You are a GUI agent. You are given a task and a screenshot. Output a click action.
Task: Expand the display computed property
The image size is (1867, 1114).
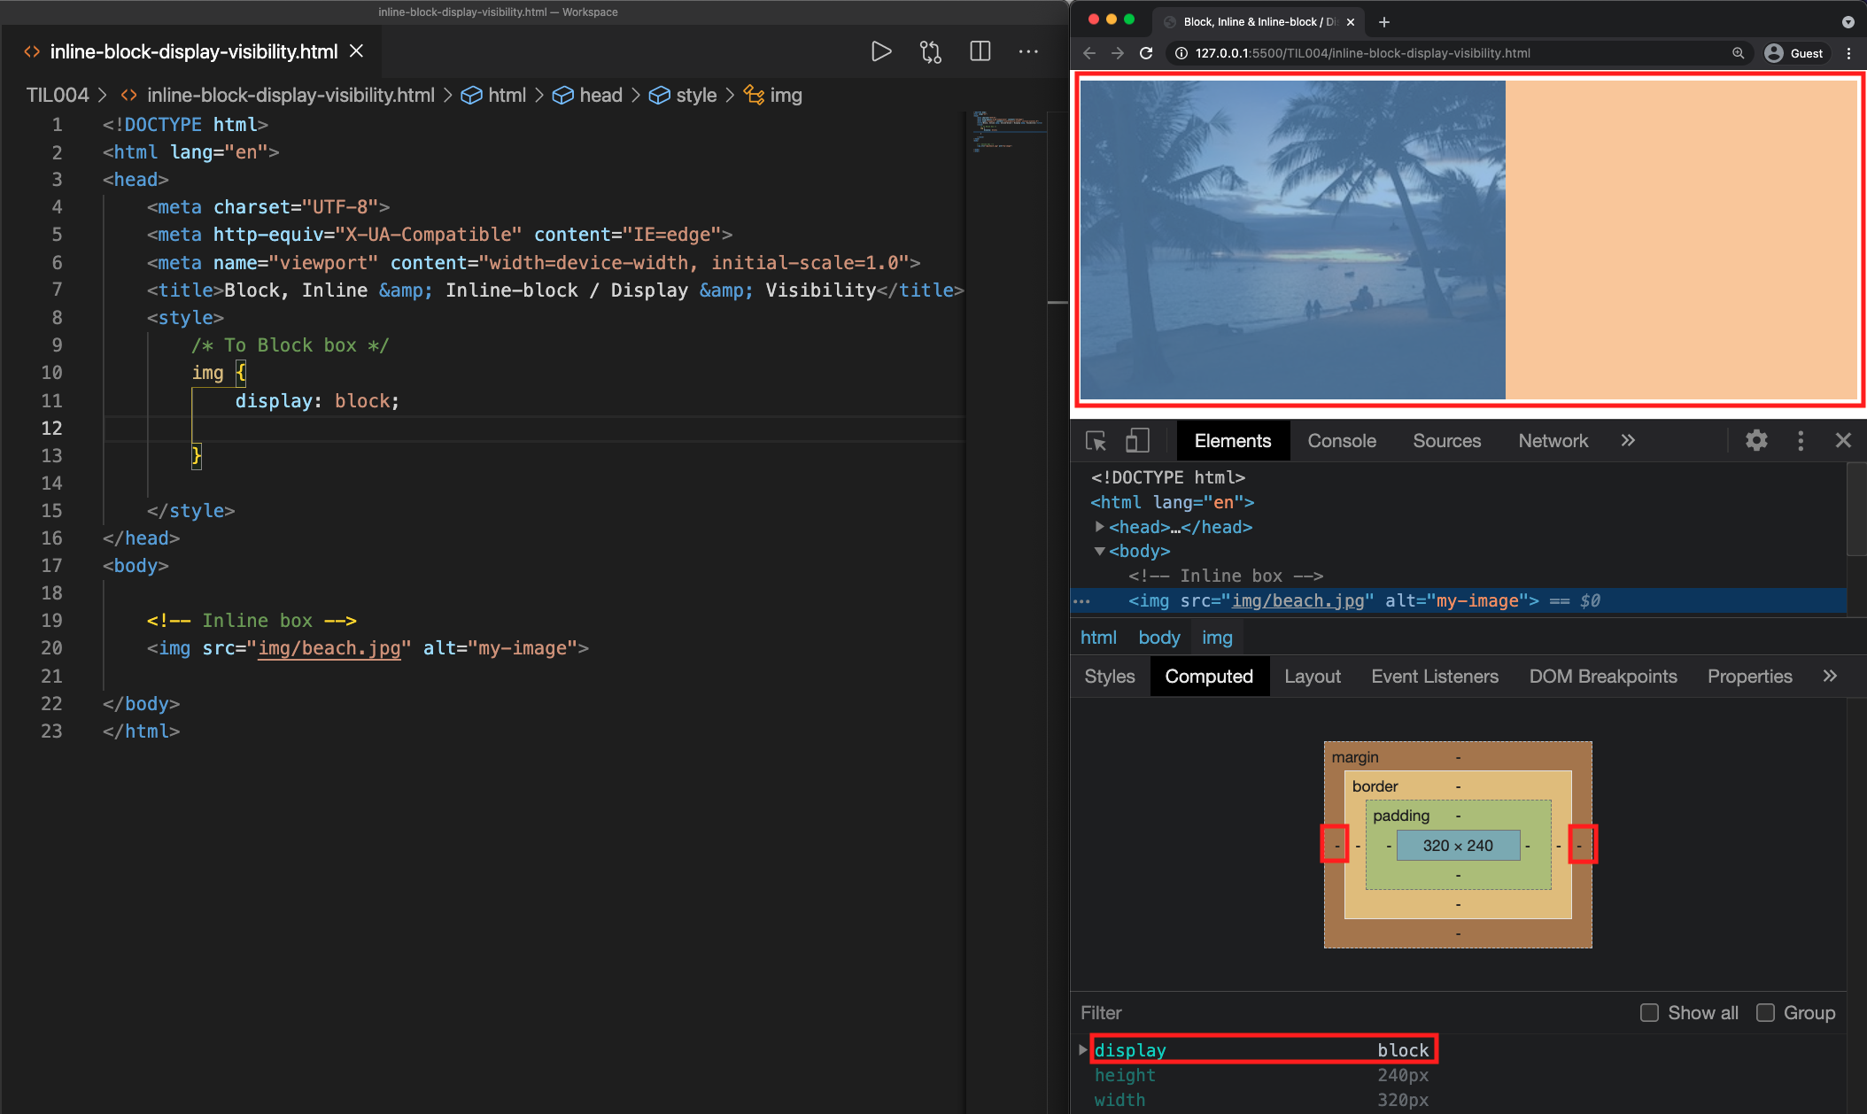tap(1083, 1050)
